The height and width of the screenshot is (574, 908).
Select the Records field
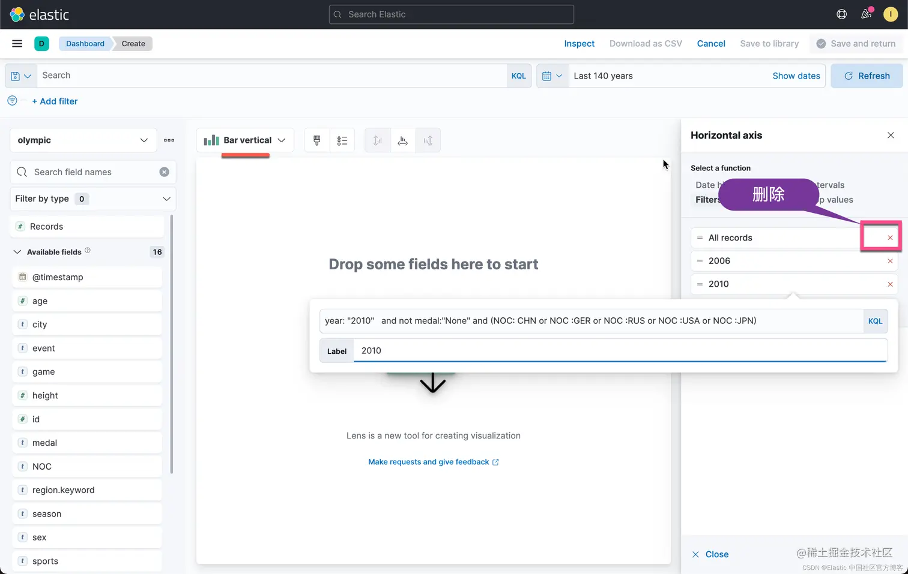(88, 227)
